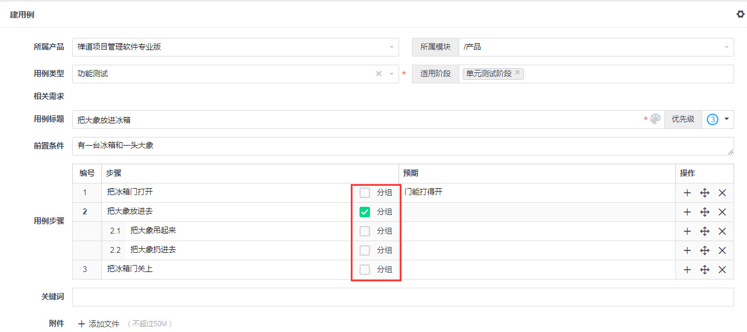Check 分组 for 把大象吊起来
The image size is (747, 332).
click(x=365, y=231)
